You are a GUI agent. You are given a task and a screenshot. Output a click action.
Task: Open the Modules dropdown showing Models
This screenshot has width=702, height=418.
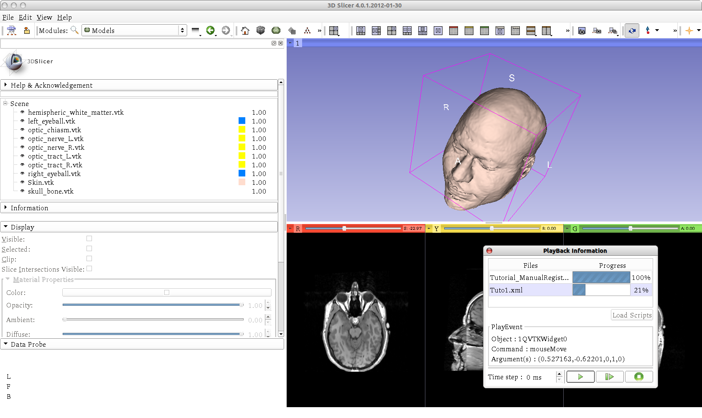click(x=134, y=30)
